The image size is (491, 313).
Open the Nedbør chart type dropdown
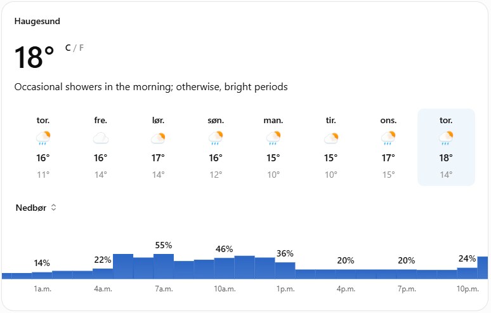tap(36, 208)
